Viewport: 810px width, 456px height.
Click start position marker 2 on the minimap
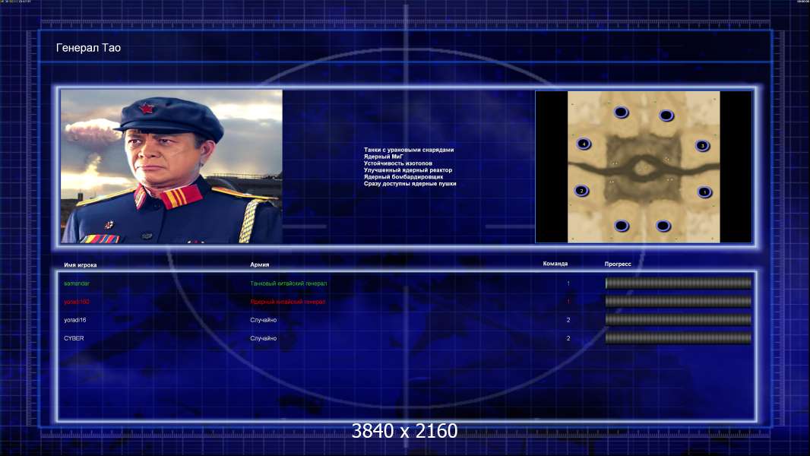tap(582, 191)
